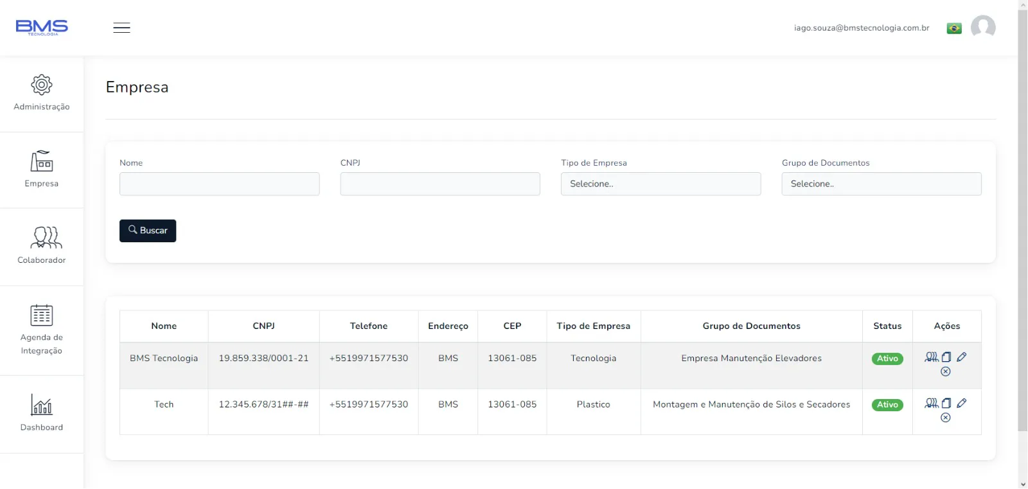
Task: Open the Dashboard sidebar link
Action: (x=42, y=414)
